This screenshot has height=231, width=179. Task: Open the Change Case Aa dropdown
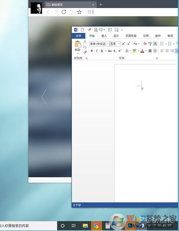(x=136, y=43)
